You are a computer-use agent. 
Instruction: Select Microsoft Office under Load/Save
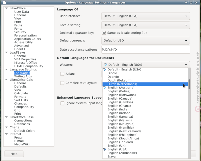point(26,63)
